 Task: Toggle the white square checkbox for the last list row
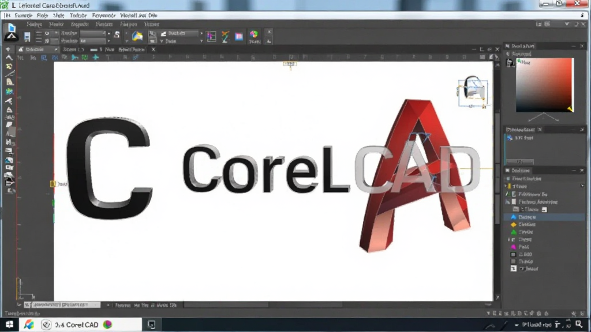(513, 269)
